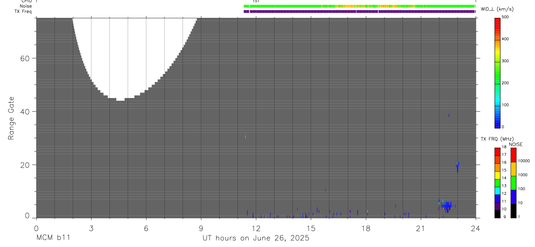
Task: Click the 'TX Freq' row label at top left
Action: pos(23,11)
